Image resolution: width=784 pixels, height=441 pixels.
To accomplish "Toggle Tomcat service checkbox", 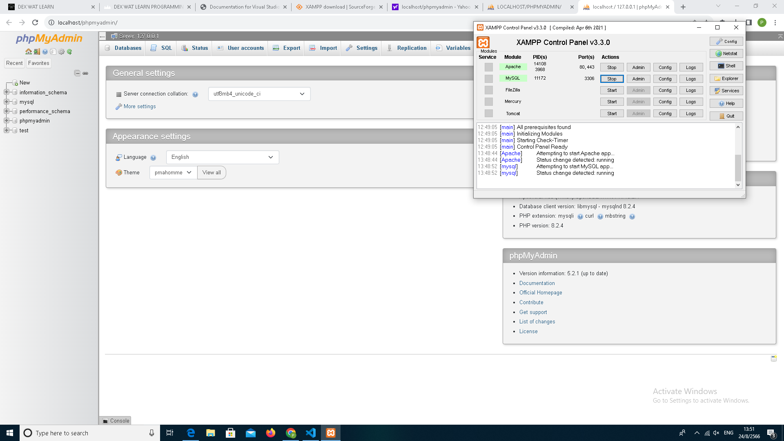I will [x=489, y=113].
